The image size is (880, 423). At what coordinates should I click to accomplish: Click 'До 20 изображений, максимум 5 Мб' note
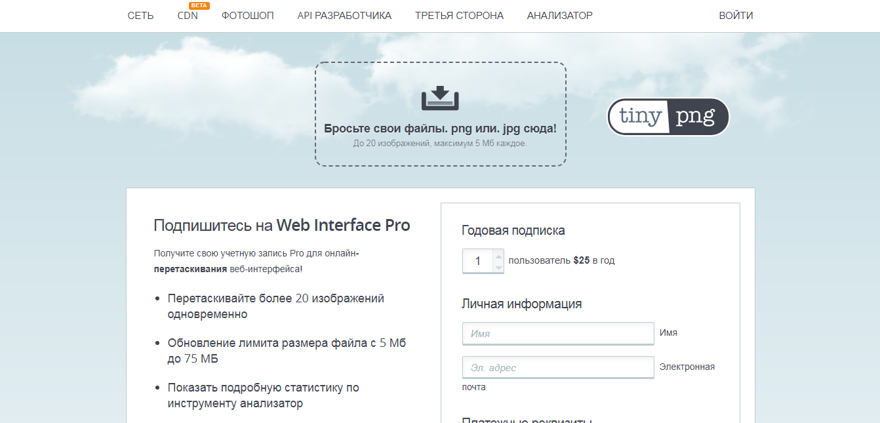pos(440,142)
